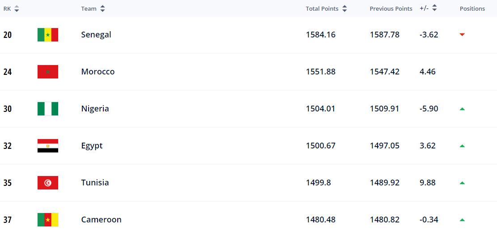Open the Nigeria team page
Image resolution: width=497 pixels, height=234 pixels.
[x=95, y=109]
